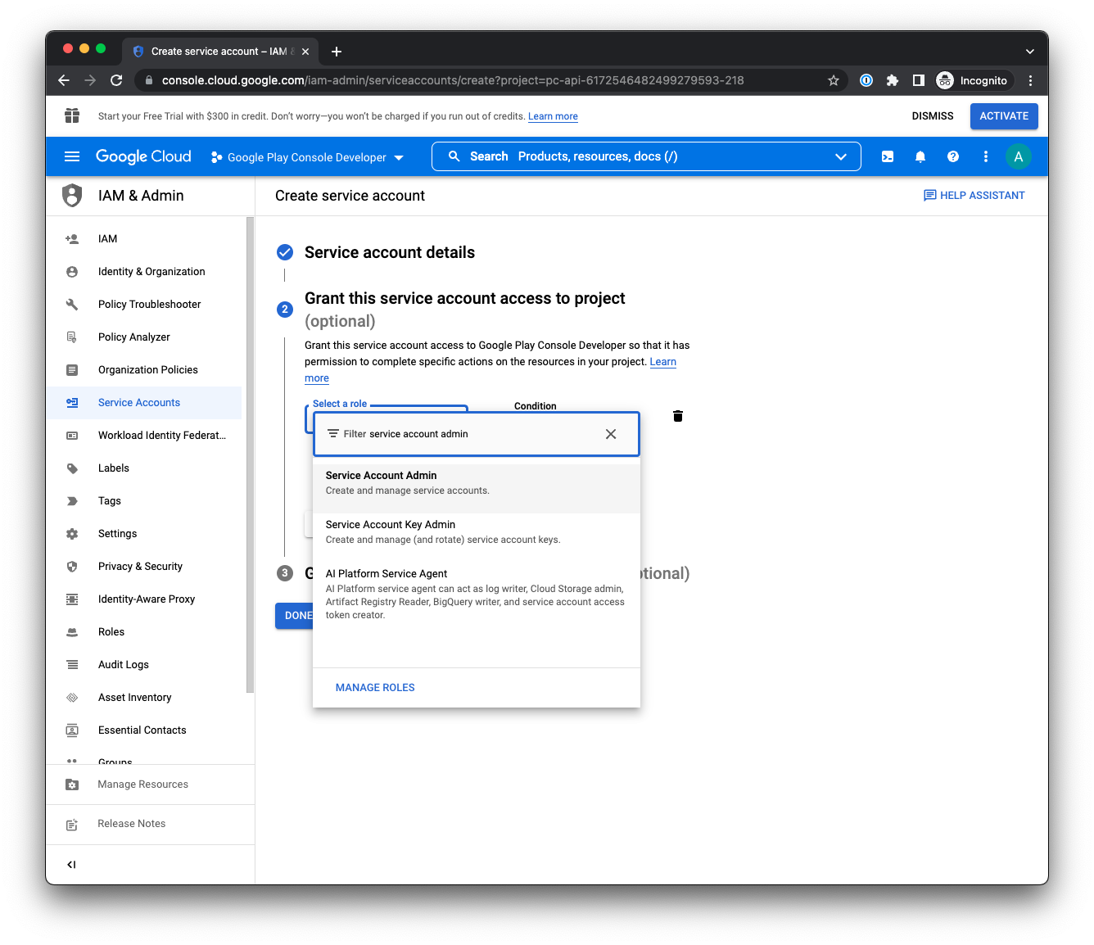The width and height of the screenshot is (1094, 945).
Task: Click the Audit Logs list icon
Action: coord(72,665)
